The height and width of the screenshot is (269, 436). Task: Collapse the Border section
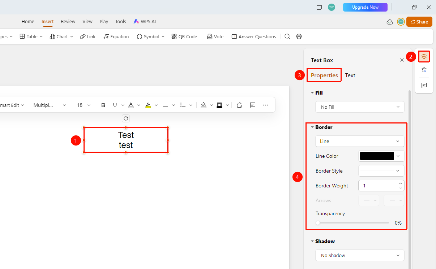(x=312, y=127)
